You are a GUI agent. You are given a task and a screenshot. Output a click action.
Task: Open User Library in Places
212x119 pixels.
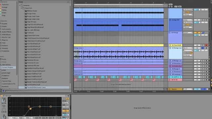click(6, 65)
